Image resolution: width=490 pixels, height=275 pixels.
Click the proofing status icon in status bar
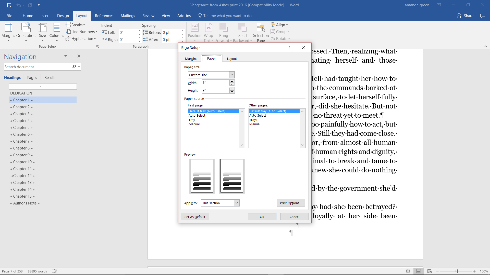click(x=54, y=271)
